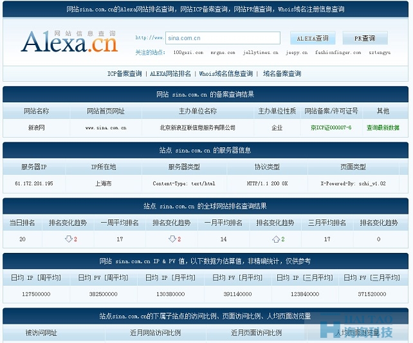Click the 北京新浪互联信息服务有限公司 cell
The height and width of the screenshot is (343, 413).
197,128
